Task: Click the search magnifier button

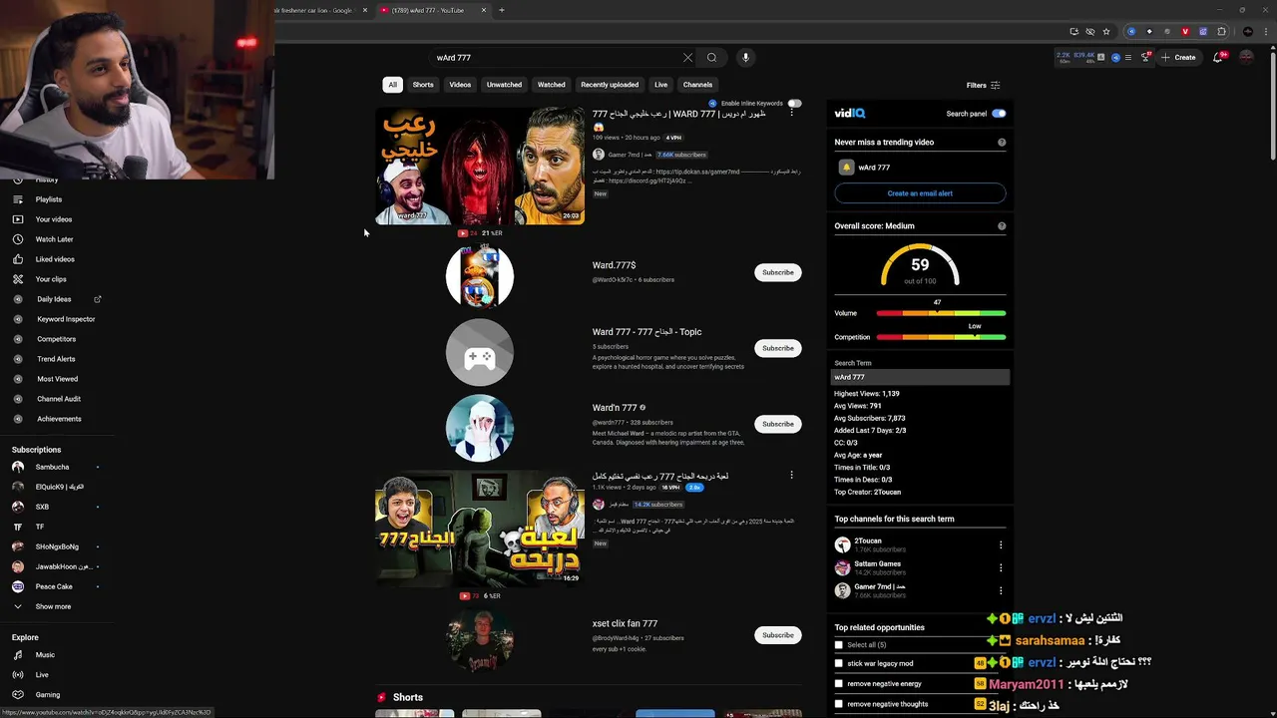Action: (x=711, y=58)
